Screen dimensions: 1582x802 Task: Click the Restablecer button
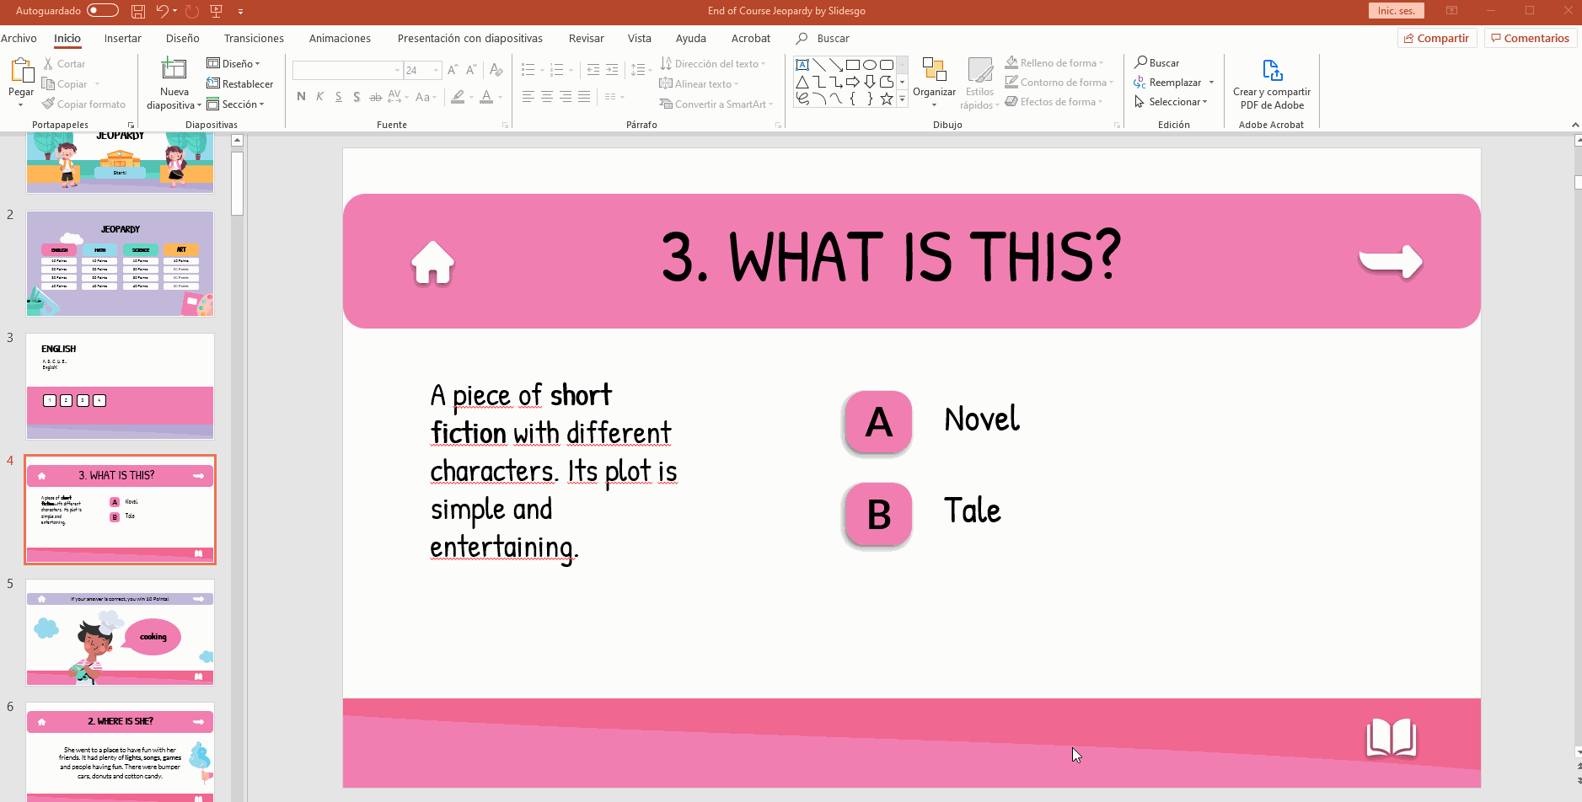240,84
